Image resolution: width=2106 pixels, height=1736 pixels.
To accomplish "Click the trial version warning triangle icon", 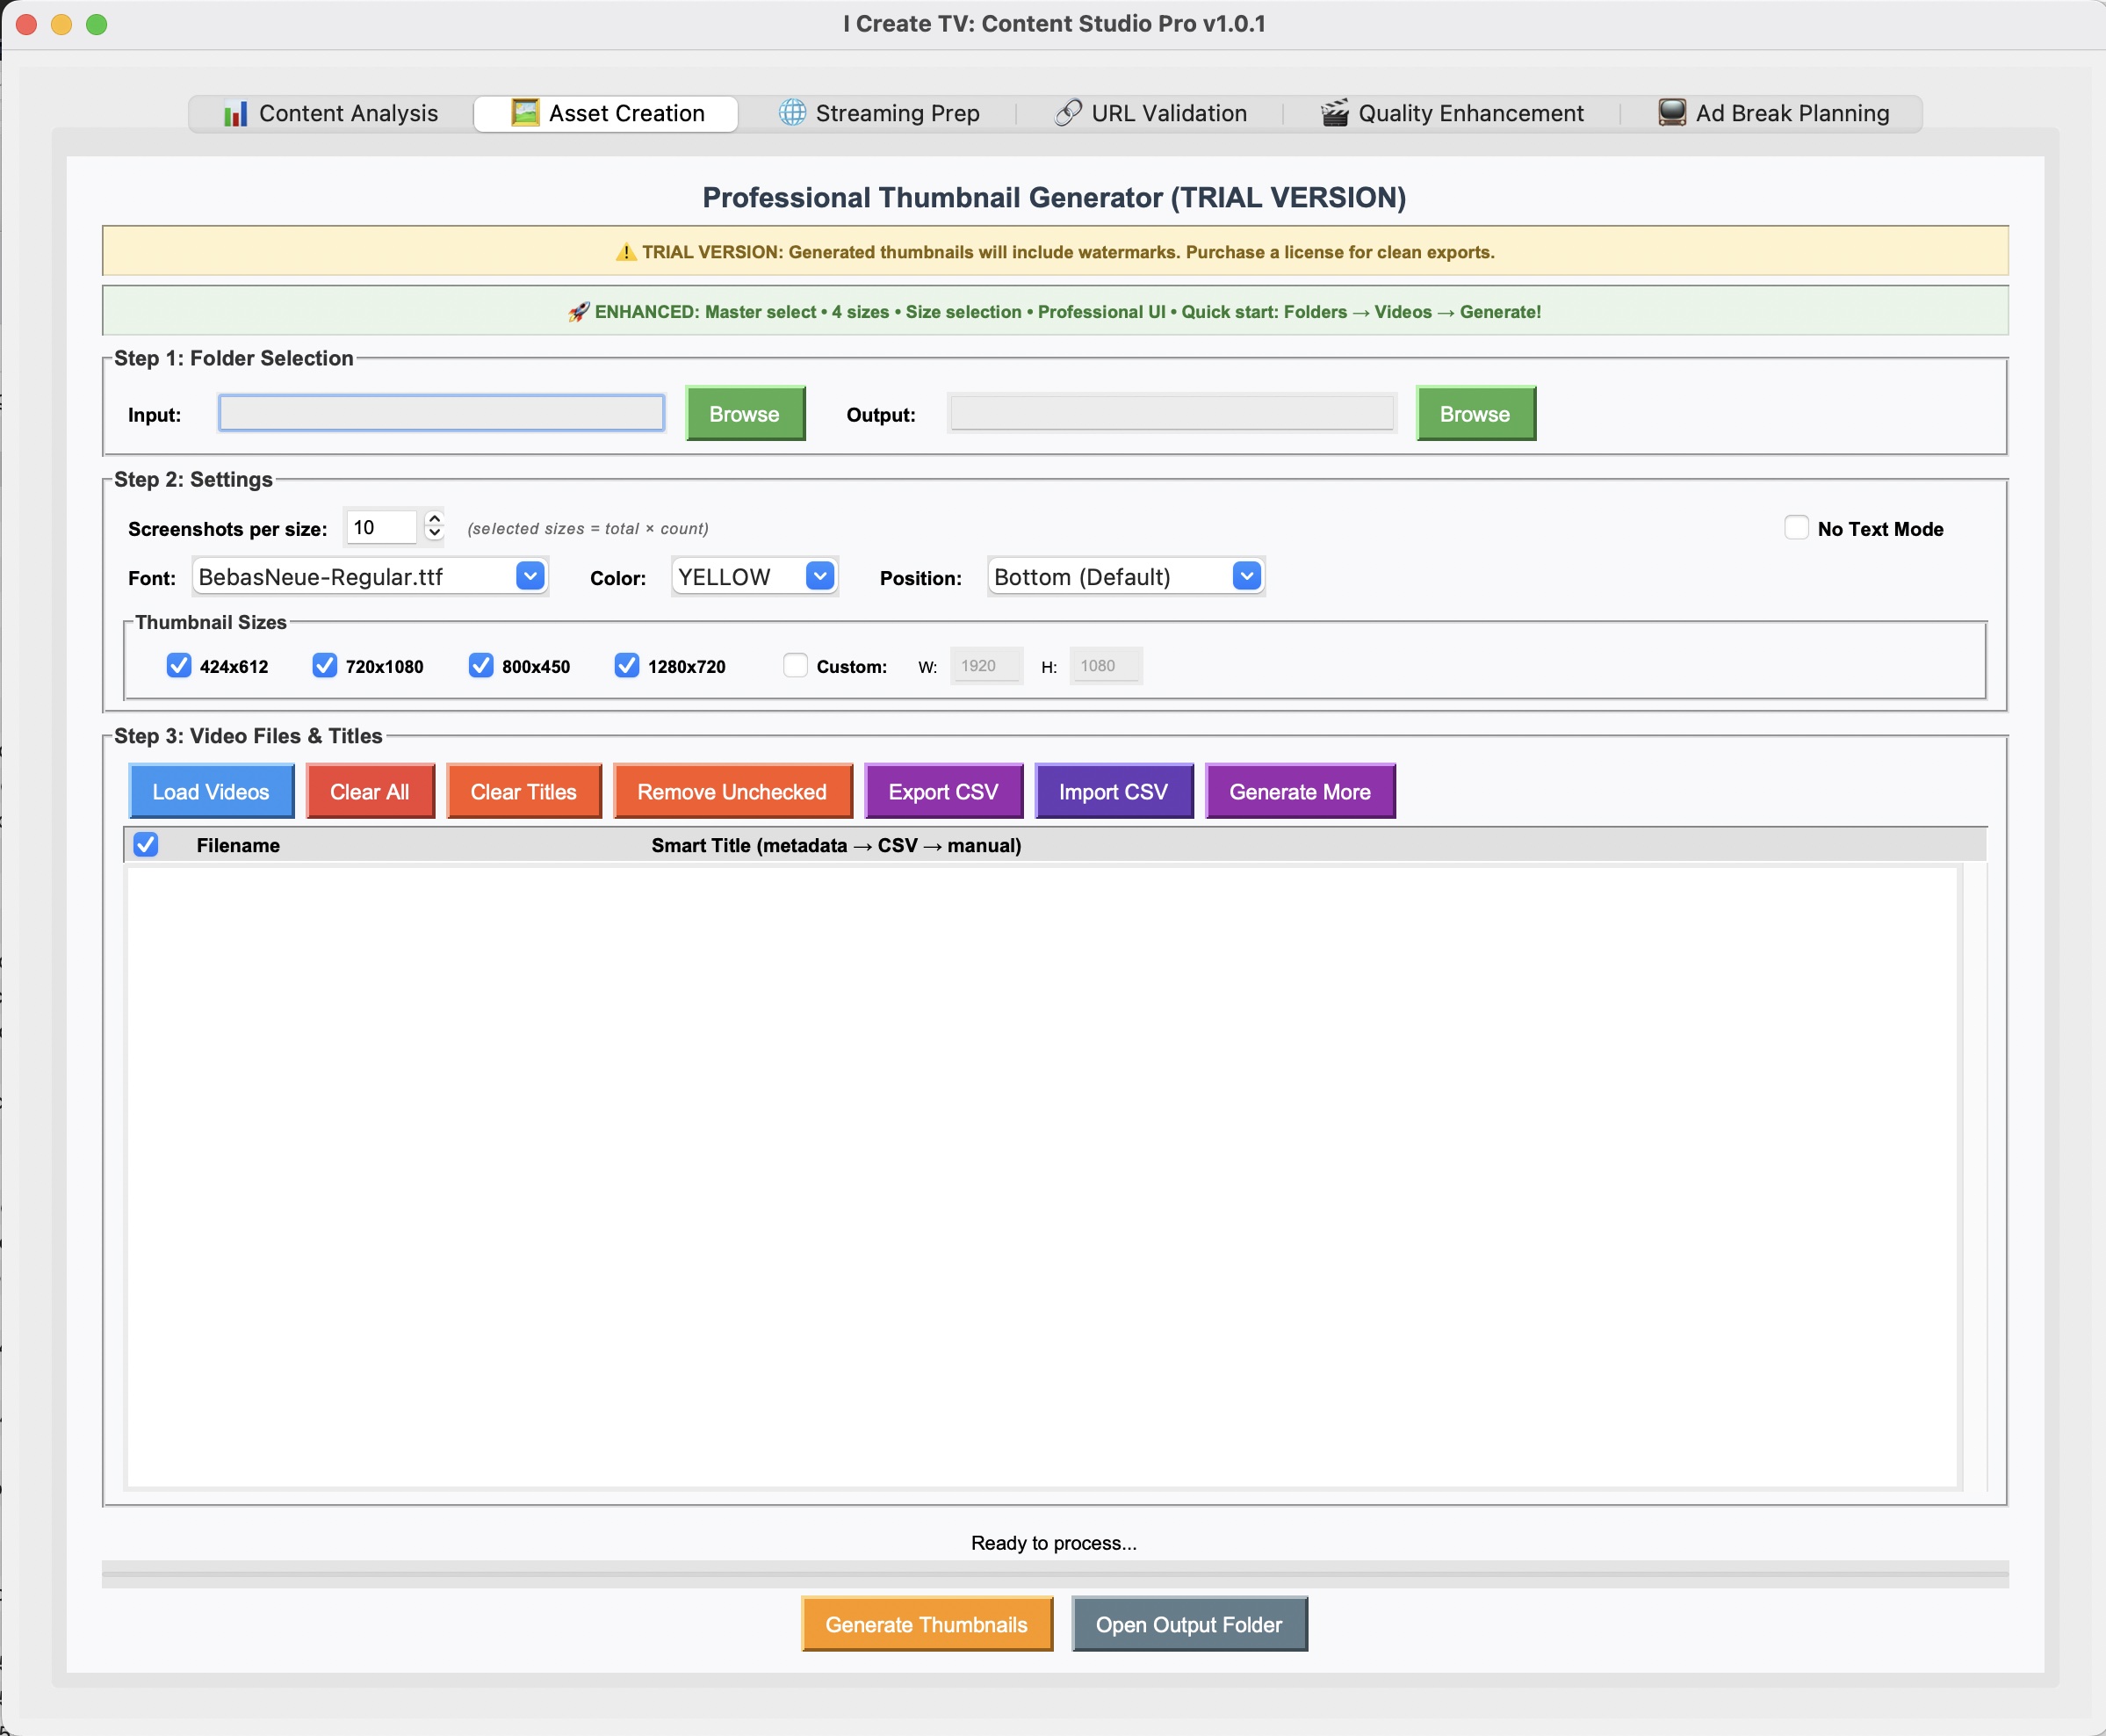I will tap(625, 252).
